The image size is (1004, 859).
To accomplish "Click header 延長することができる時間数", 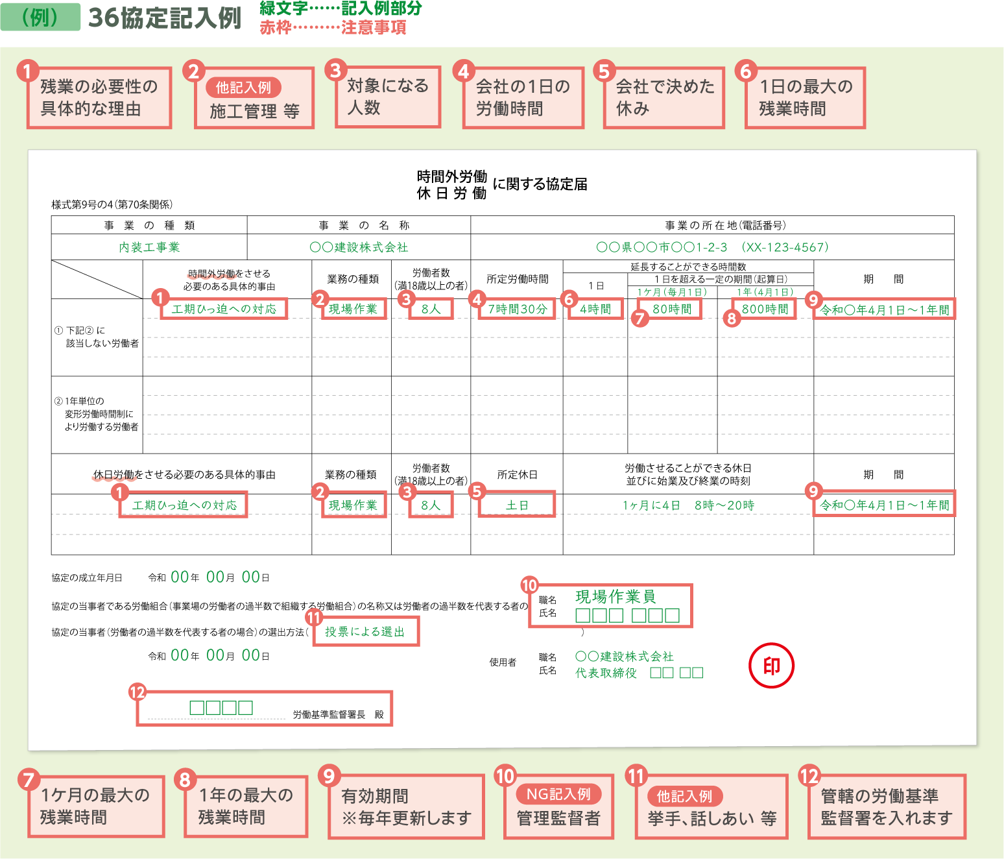I will click(688, 267).
